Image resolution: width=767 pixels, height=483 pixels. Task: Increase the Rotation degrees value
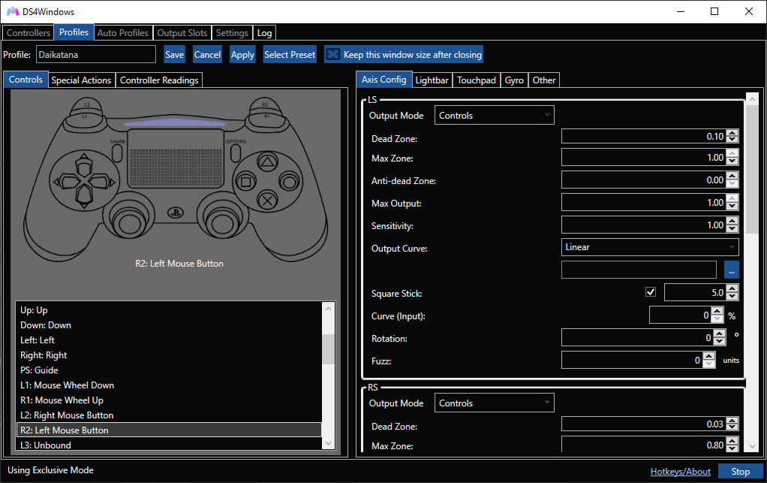click(720, 334)
